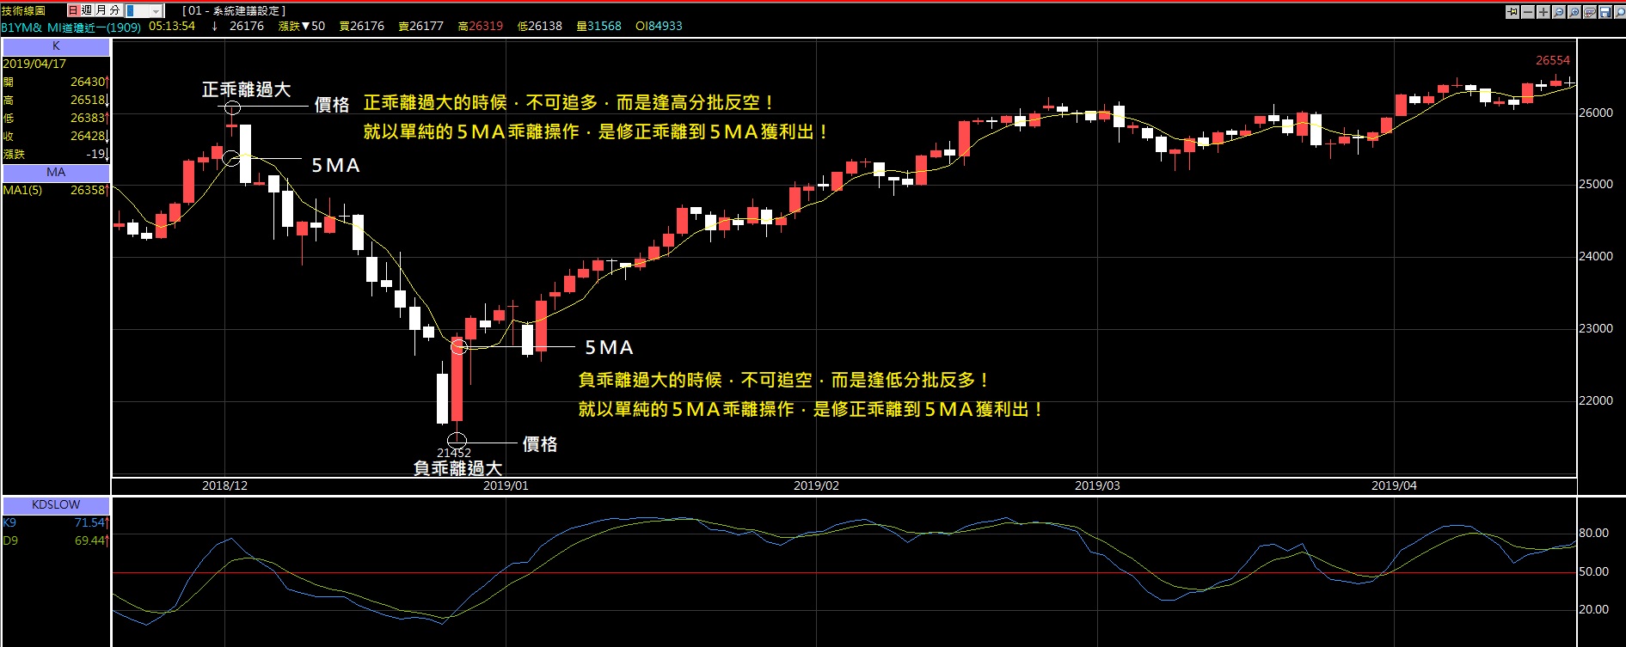Click the 2019/02 date marker on time axis

[816, 485]
